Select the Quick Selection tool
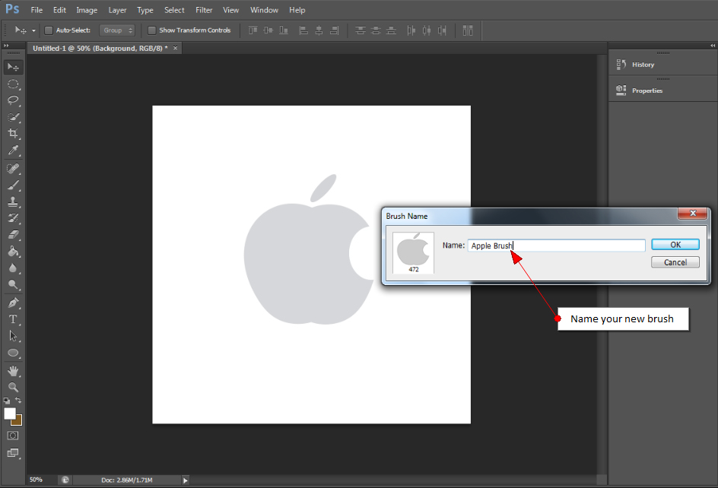 (13, 117)
